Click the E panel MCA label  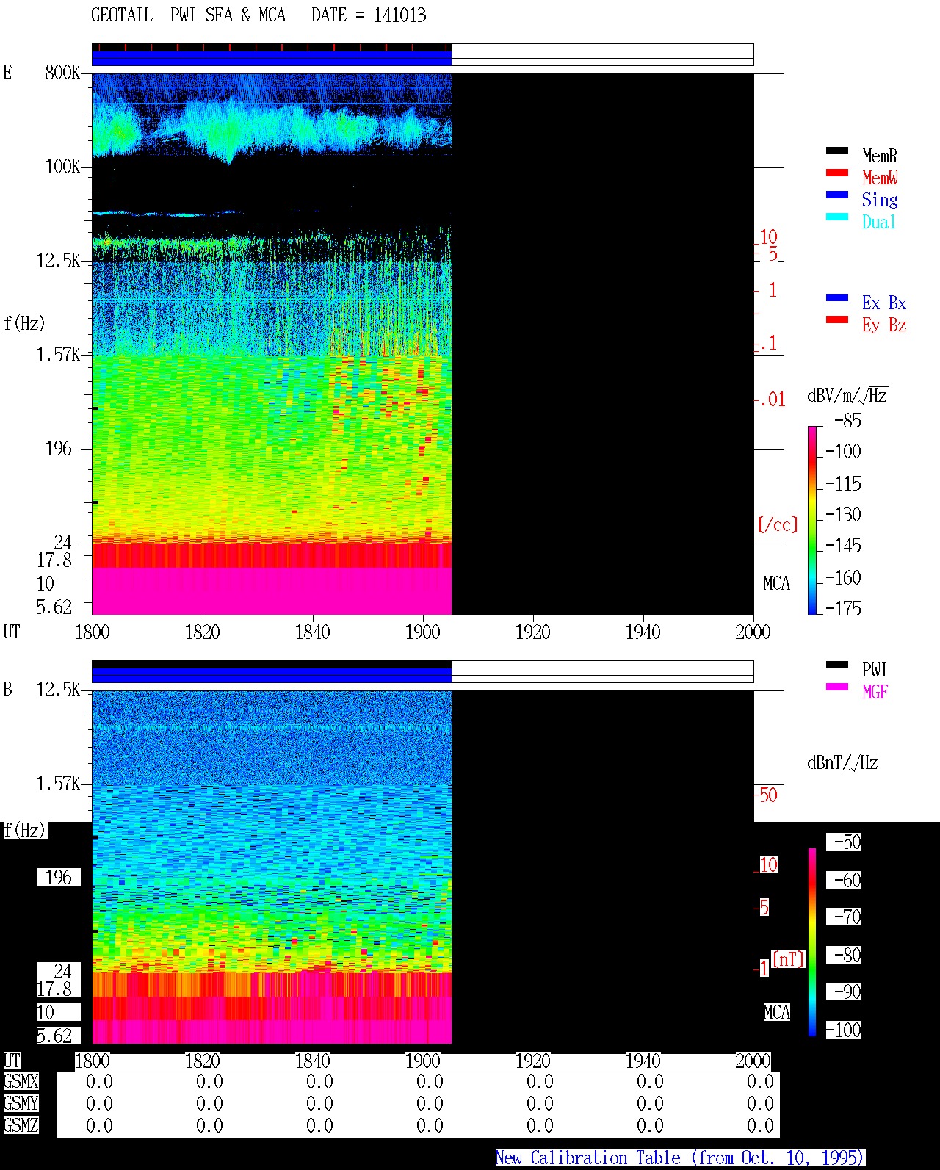[777, 583]
